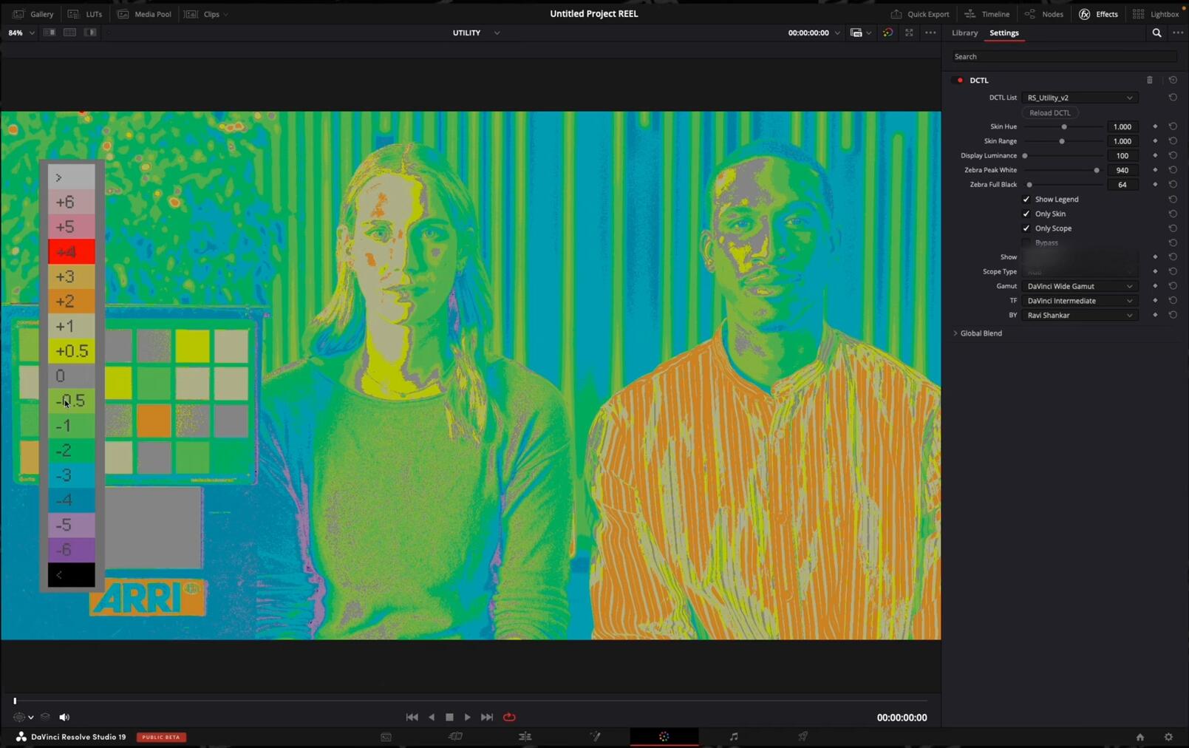Click the effects Search input field

click(x=1063, y=57)
